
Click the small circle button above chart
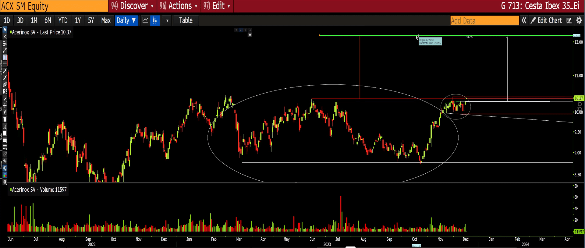tap(250, 35)
